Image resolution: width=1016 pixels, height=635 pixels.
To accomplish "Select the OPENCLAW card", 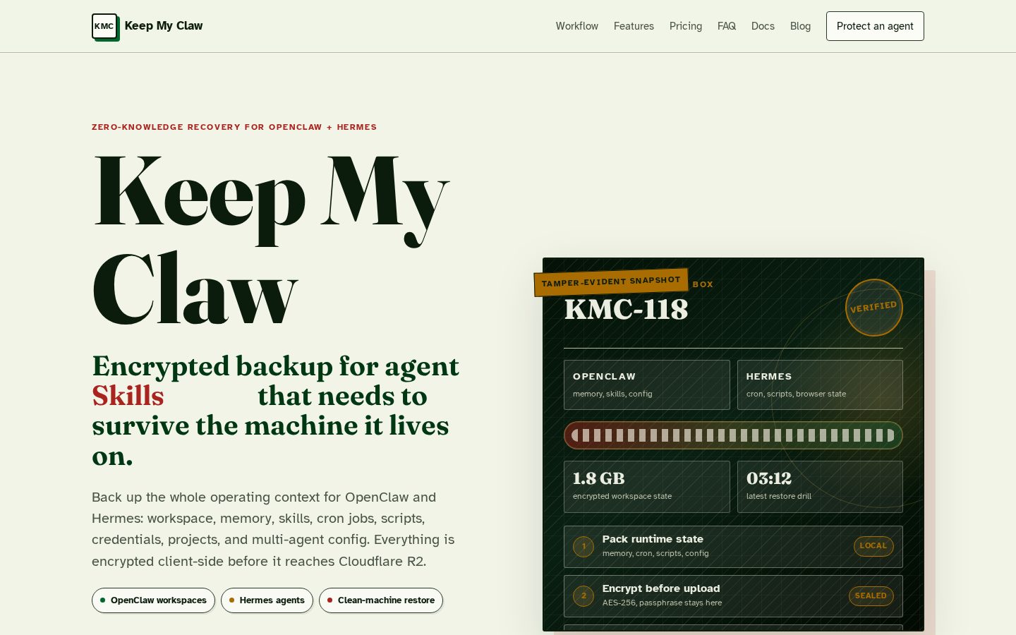I will coord(646,385).
